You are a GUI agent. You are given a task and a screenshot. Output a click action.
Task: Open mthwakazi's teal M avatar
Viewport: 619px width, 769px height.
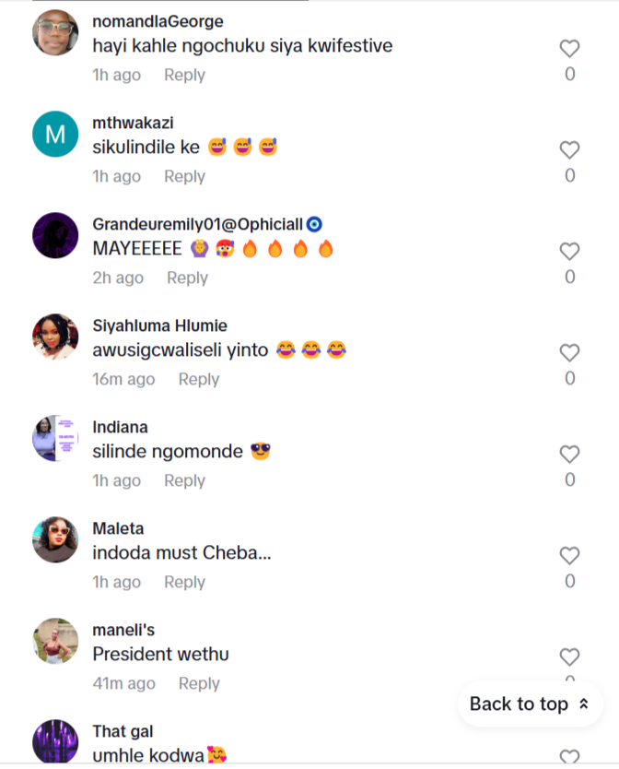point(55,135)
